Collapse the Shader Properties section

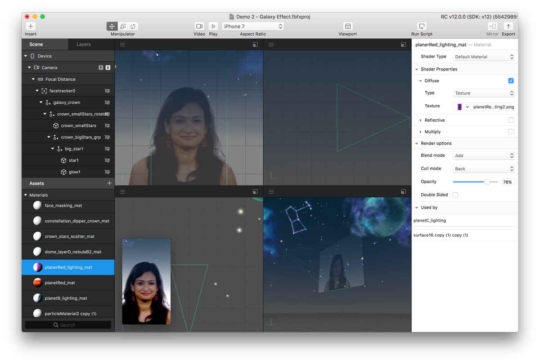(416, 69)
